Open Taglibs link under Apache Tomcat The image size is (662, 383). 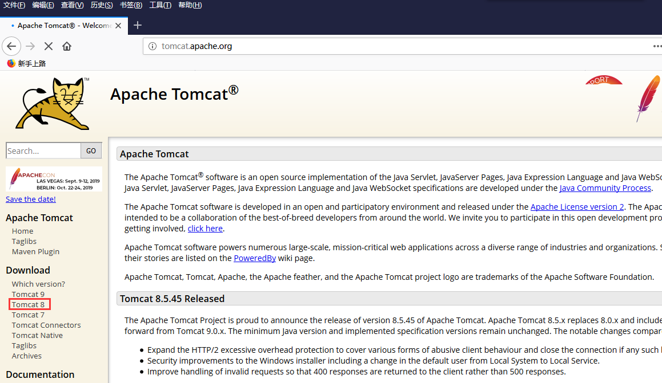pyautogui.click(x=24, y=241)
